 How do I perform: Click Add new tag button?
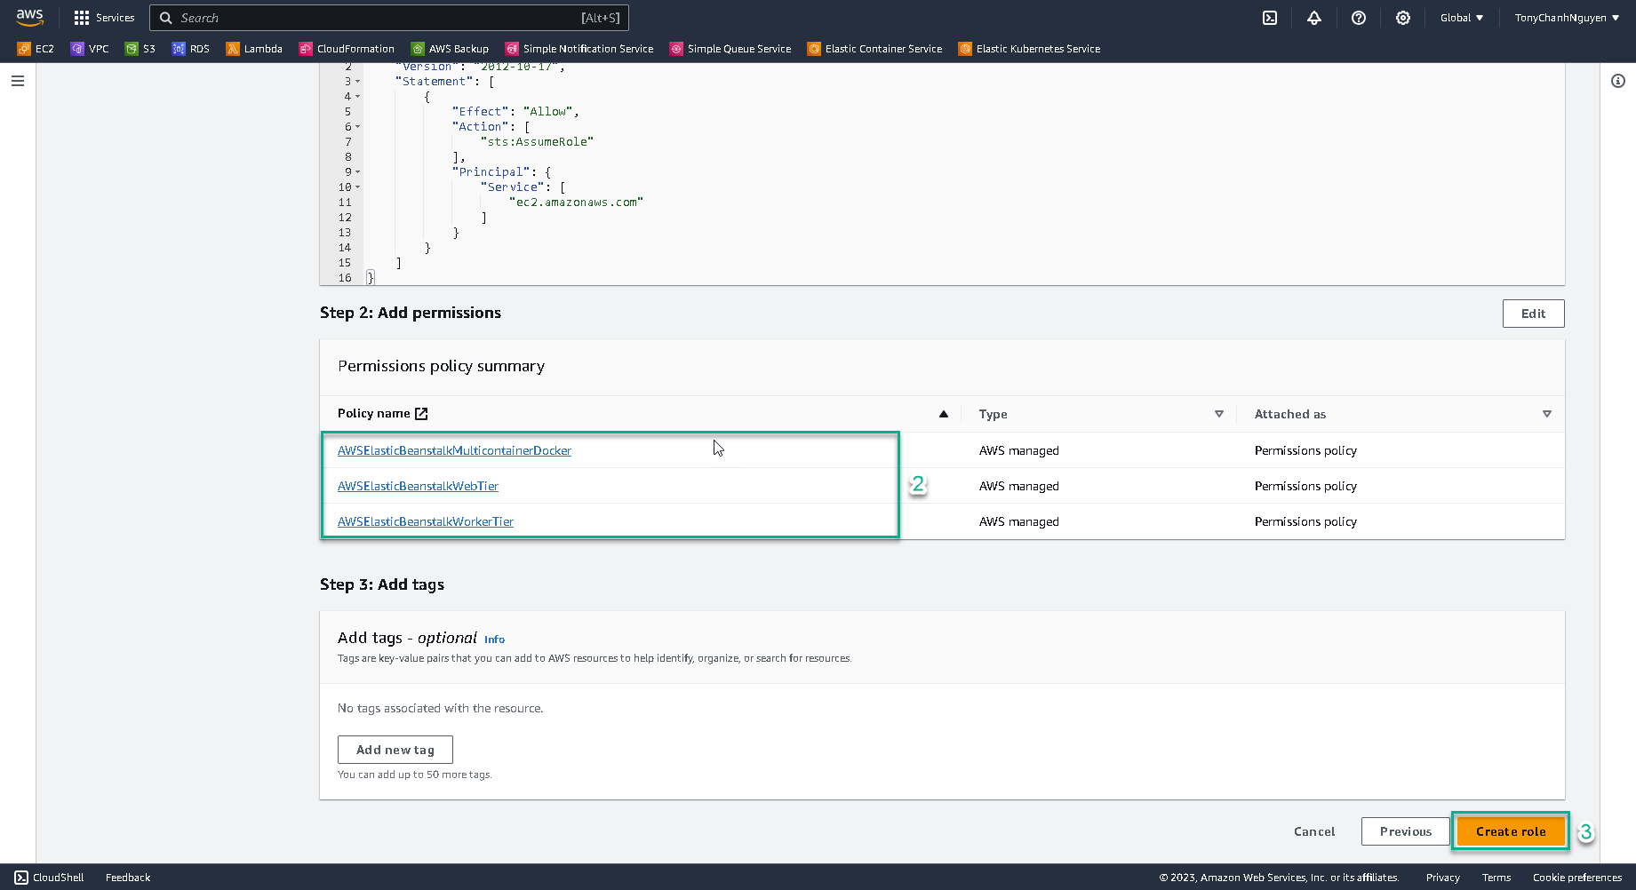395,750
